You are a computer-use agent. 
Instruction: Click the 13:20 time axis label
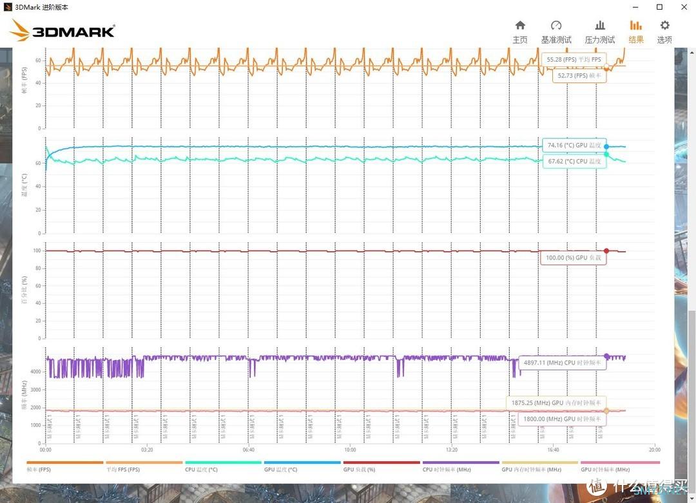451,450
